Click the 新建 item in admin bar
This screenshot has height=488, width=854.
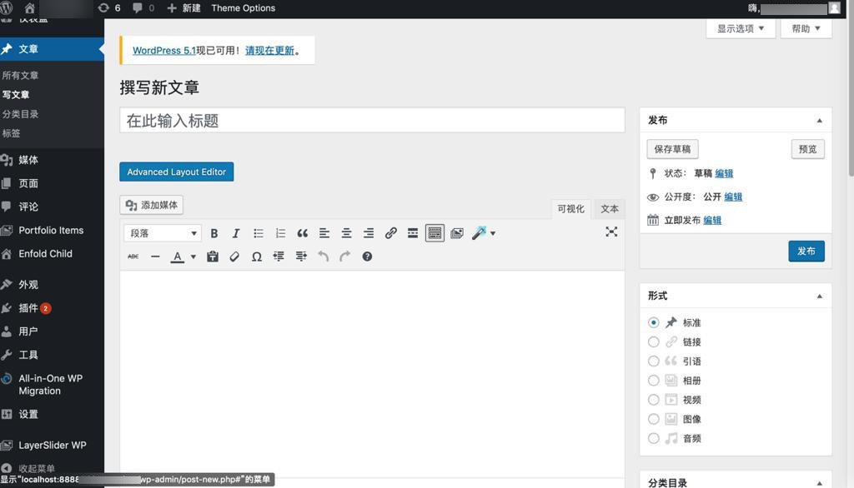click(183, 8)
